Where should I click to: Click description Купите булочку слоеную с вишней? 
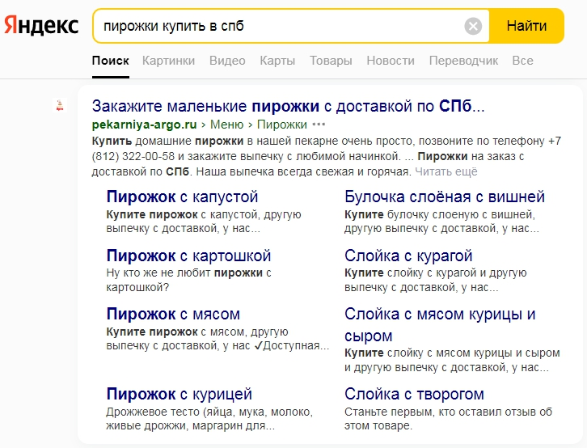point(441,222)
